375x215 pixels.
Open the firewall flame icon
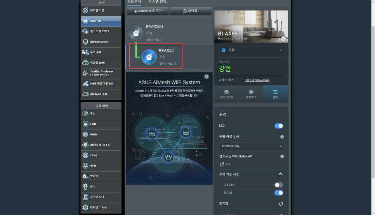tap(85, 176)
